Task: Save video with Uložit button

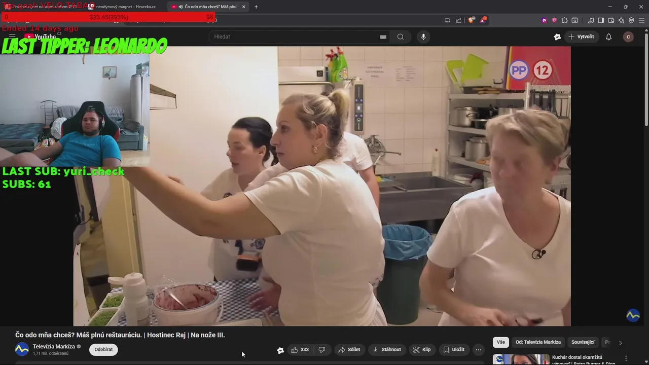Action: click(454, 350)
